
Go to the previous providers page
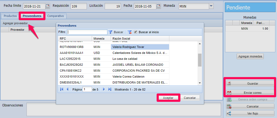point(67,89)
